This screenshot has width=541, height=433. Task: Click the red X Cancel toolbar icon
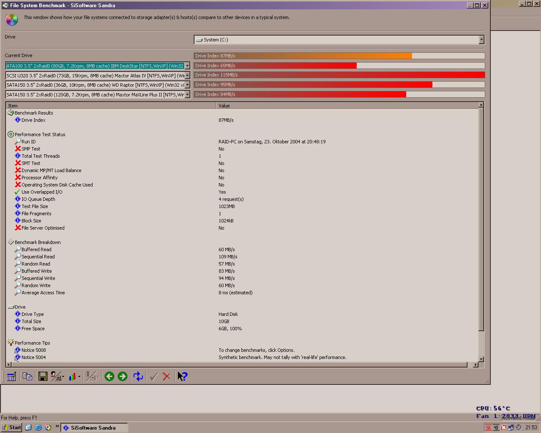[x=167, y=376]
